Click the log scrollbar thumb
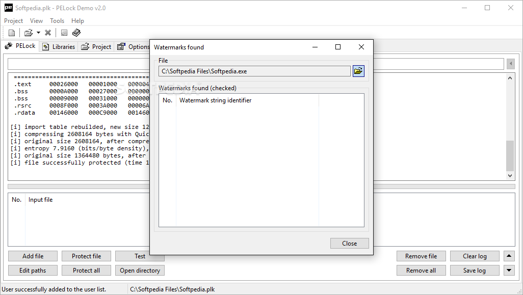 pos(510,156)
